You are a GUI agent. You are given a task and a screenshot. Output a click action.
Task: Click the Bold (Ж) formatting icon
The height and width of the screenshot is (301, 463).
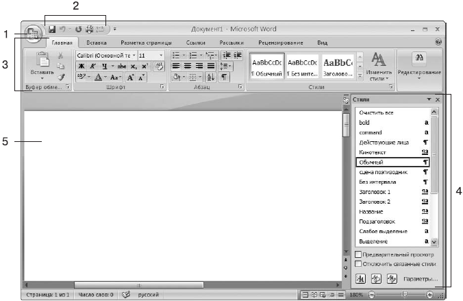[x=80, y=66]
